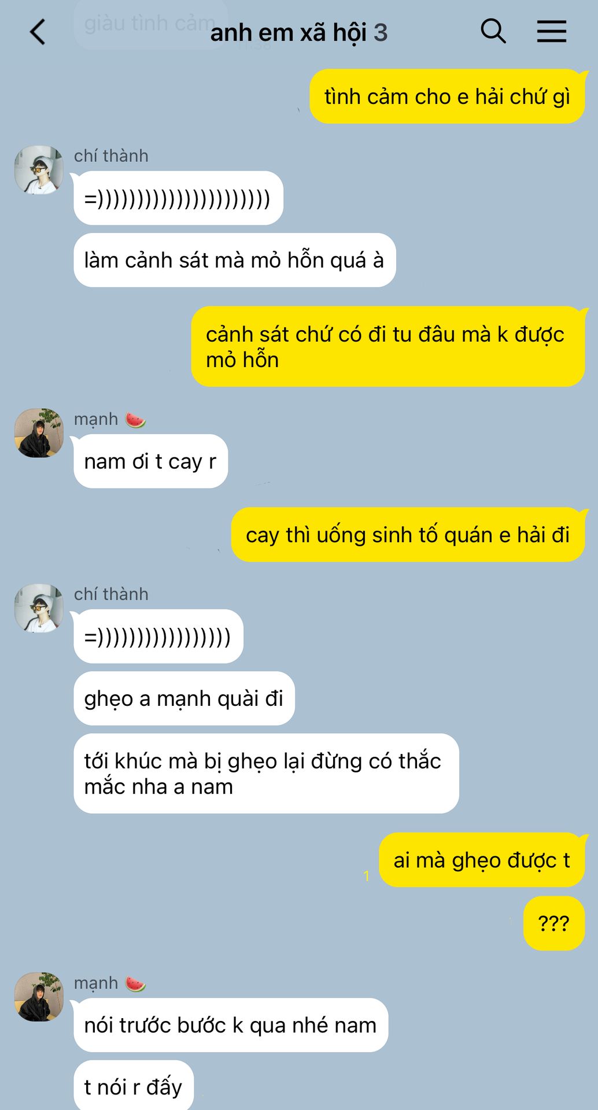Tap mạnh's avatar beside 'nói trước bước'
This screenshot has width=598, height=1110.
click(39, 997)
